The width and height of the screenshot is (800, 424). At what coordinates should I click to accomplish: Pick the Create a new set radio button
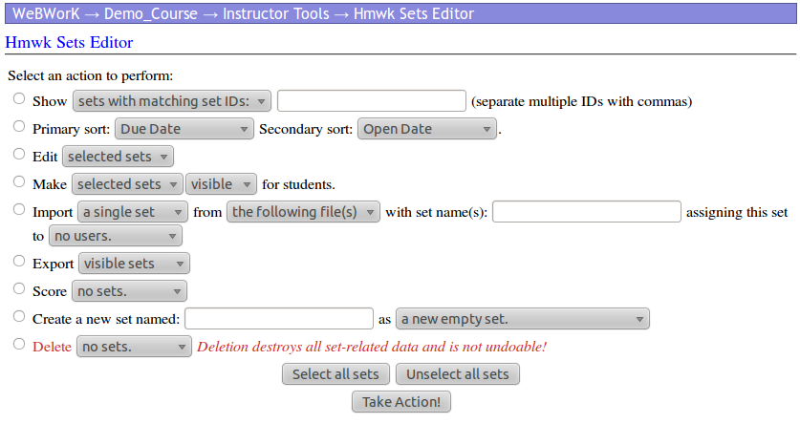click(19, 316)
